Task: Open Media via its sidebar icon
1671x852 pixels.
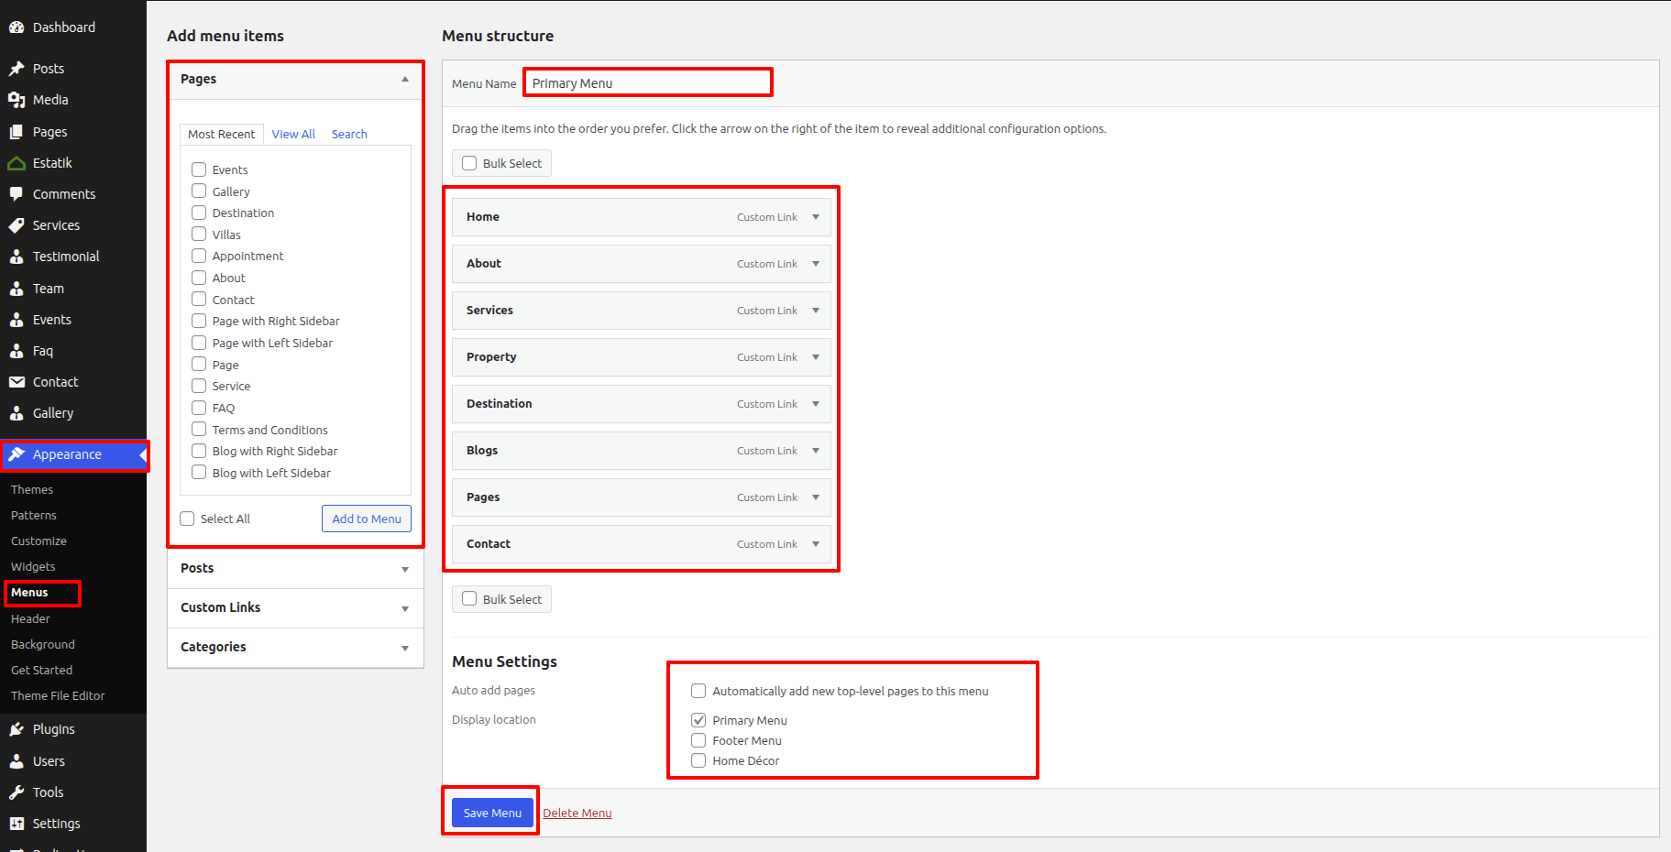Action: (x=16, y=100)
